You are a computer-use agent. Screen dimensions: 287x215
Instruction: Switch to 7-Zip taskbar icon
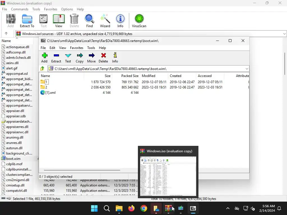click(193, 208)
